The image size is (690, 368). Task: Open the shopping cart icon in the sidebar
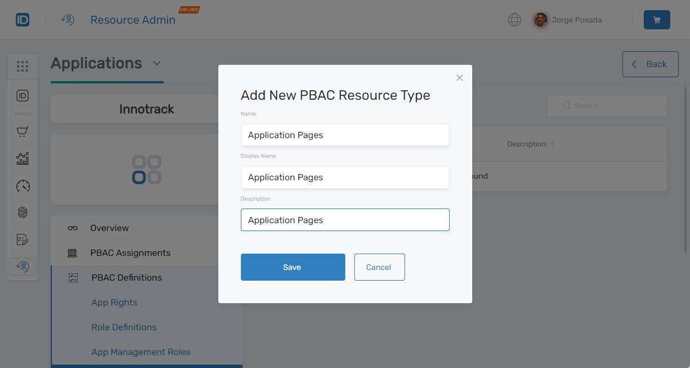pyautogui.click(x=23, y=131)
